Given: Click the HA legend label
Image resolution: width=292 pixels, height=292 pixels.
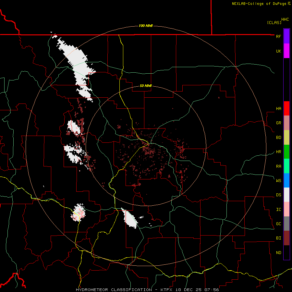Looking at the screenshot, I should click(278, 108).
